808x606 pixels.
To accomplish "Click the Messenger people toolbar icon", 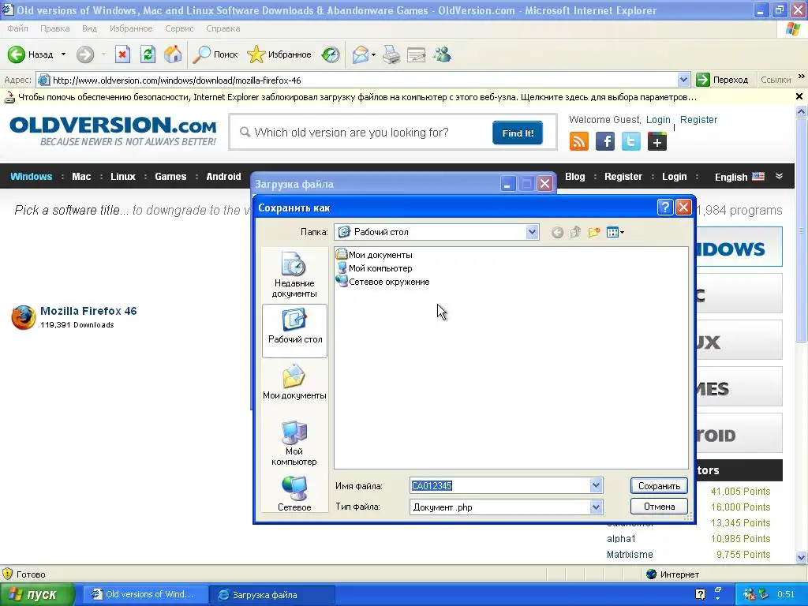I will [x=442, y=54].
